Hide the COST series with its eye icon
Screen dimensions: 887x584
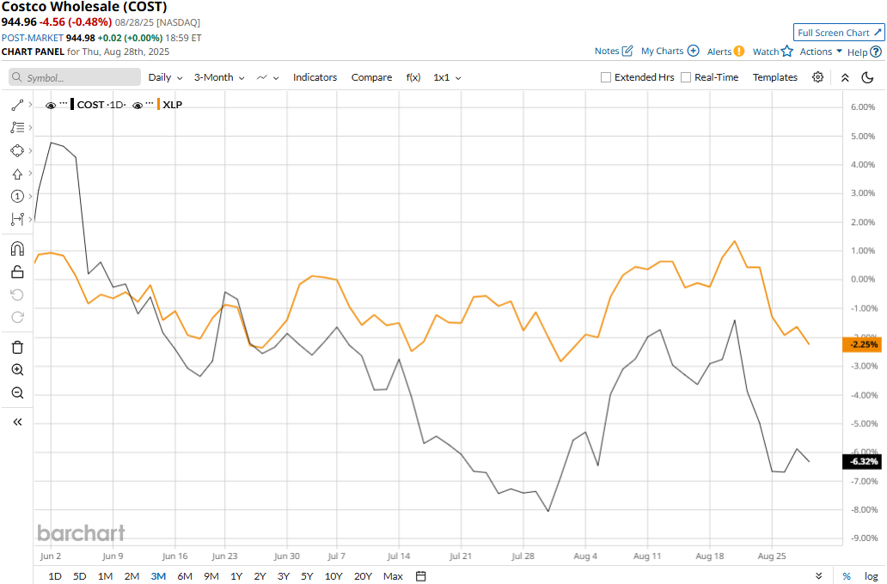[x=51, y=105]
